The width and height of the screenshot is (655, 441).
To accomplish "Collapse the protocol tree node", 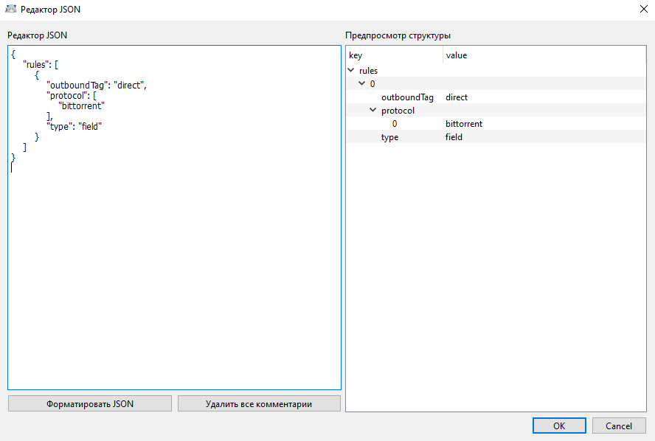I will point(372,111).
